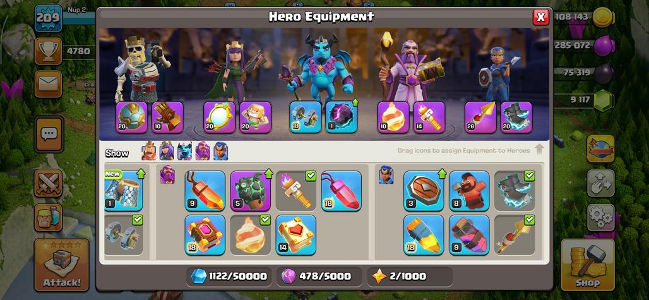Screen dimensions: 649x300
Task: Select the level 8 Hog Rider Puppet
Action: 469,191
